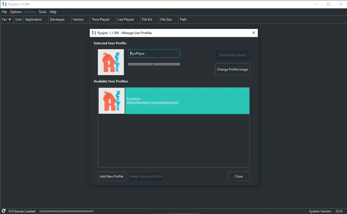347x214 pixels.
Task: Open the Help menu
Action: [53, 12]
